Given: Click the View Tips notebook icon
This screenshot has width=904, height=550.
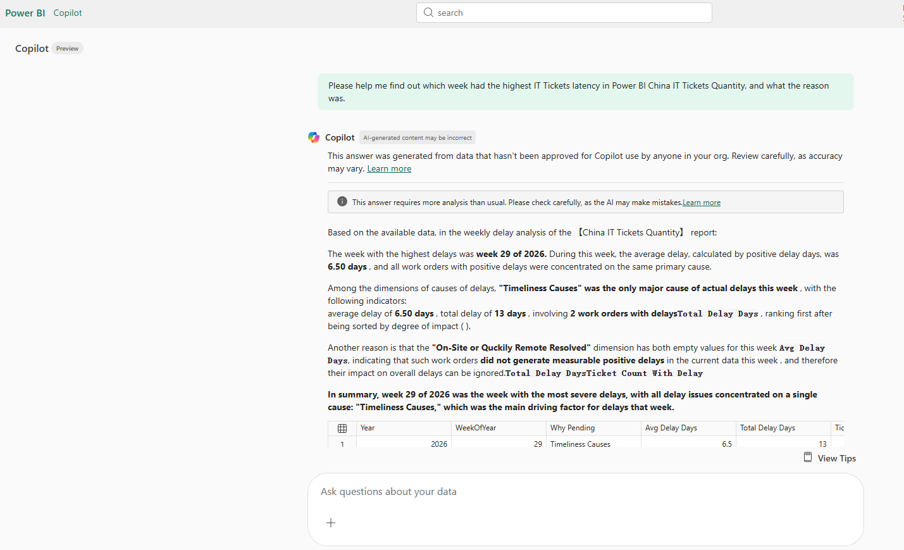Looking at the screenshot, I should click(808, 458).
